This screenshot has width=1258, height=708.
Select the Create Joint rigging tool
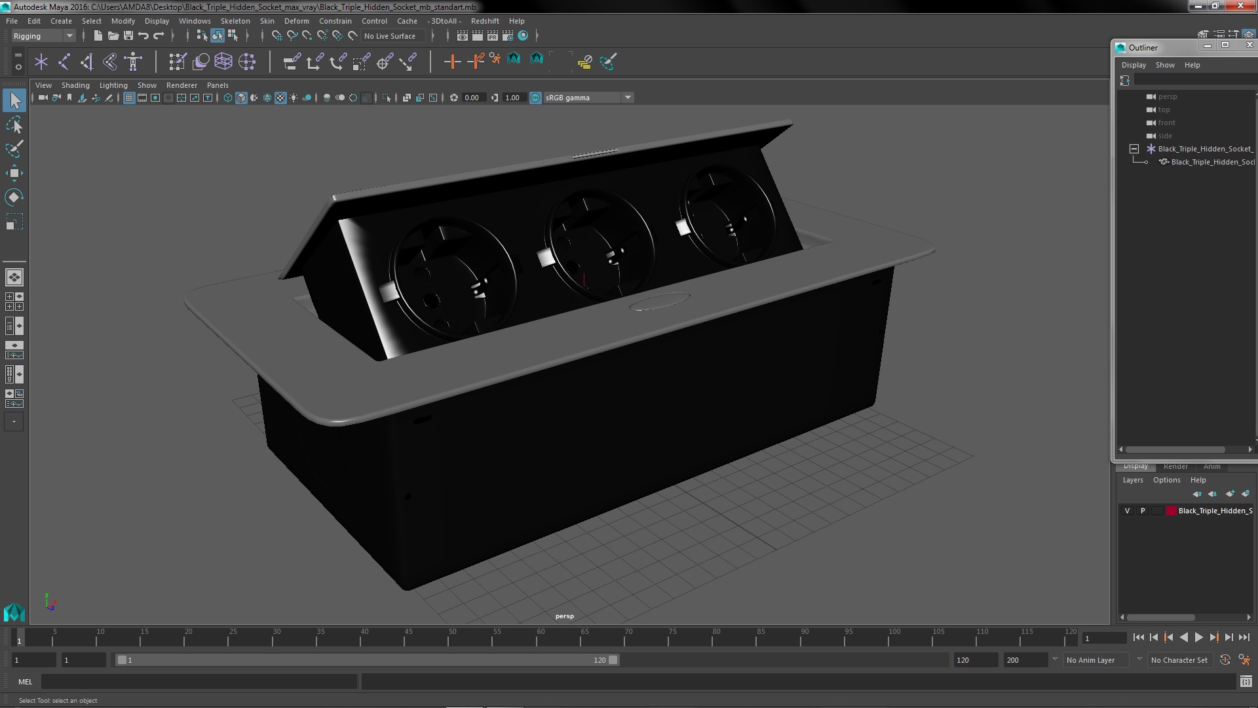pos(64,62)
